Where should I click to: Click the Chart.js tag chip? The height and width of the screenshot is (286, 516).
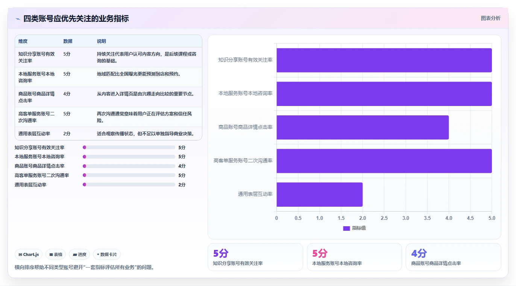[29, 254]
